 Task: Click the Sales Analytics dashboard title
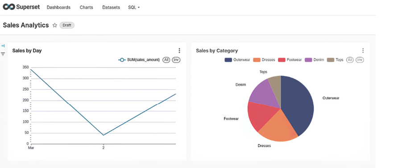[26, 25]
